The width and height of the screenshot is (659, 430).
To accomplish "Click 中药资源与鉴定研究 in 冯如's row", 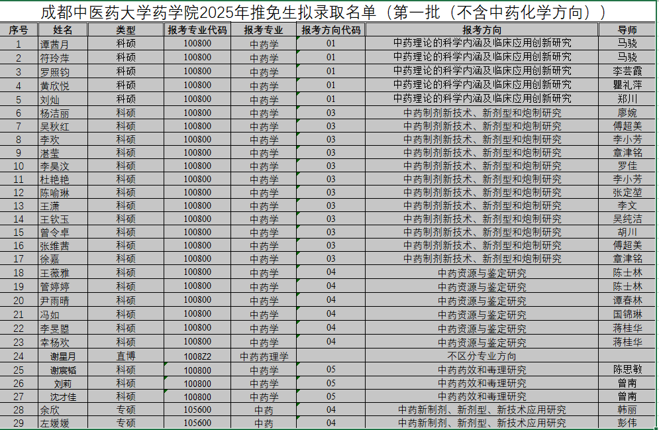I will click(482, 314).
